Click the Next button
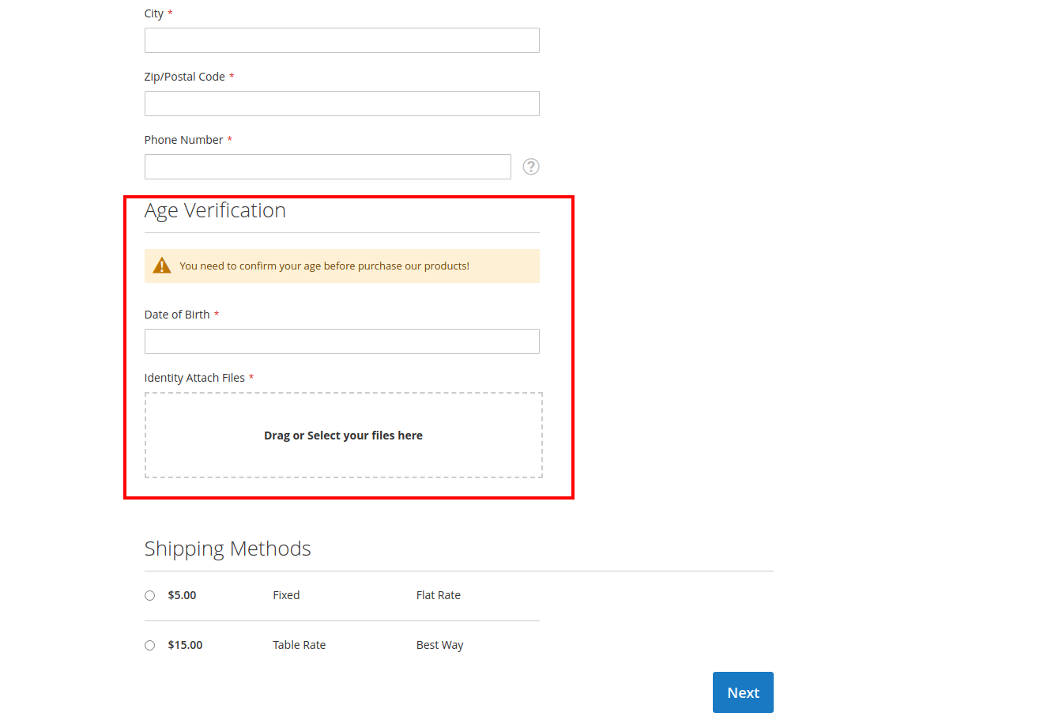1055x724 pixels. coord(743,692)
